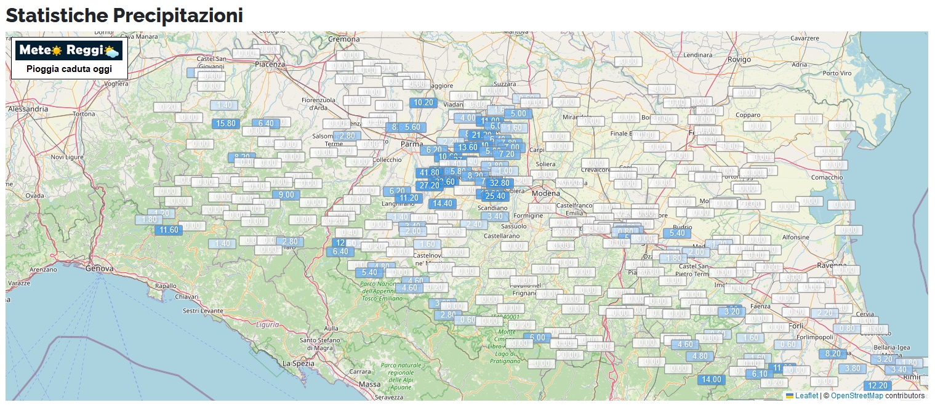The image size is (935, 405).
Task: Select the 32.80 rainfall marker
Action: (x=499, y=183)
